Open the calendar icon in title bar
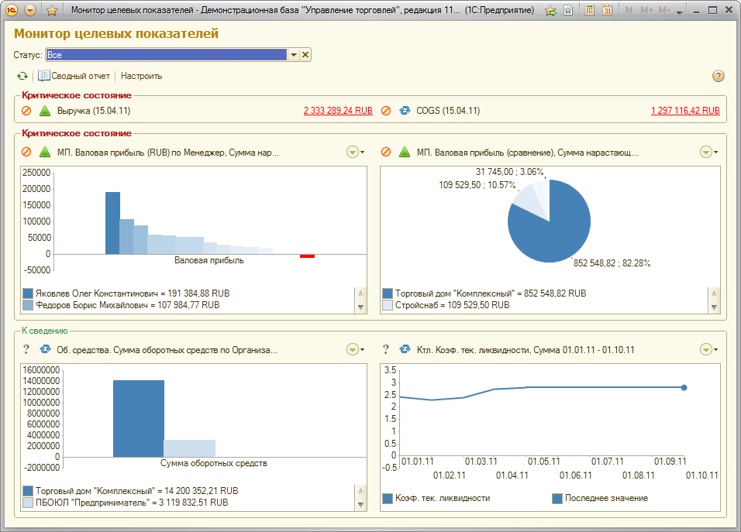The width and height of the screenshot is (741, 532). click(607, 10)
